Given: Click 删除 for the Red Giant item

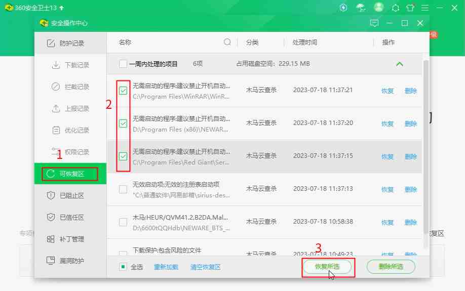Looking at the screenshot, I should (411, 156).
